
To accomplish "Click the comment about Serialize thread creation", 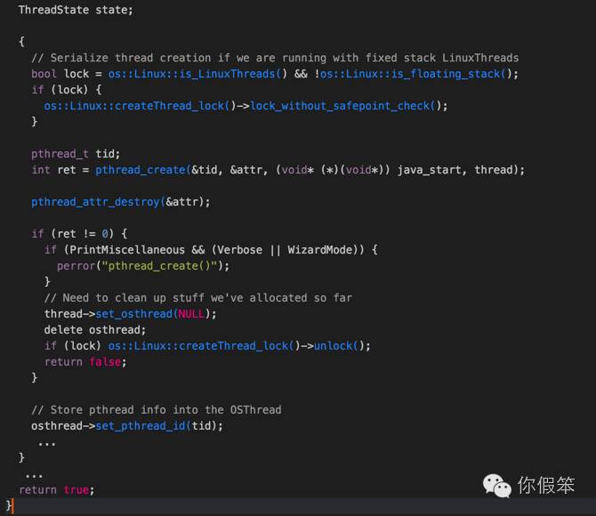I will pyautogui.click(x=275, y=58).
